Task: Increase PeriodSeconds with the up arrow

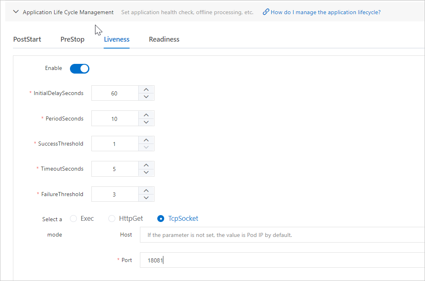Action: [x=146, y=114]
